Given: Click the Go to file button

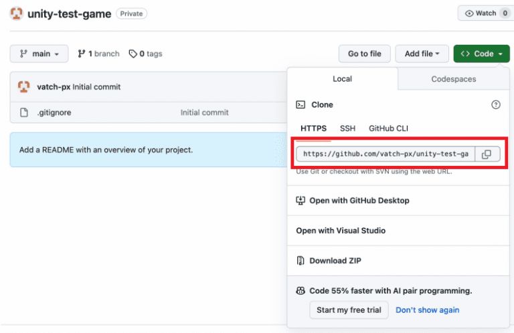Looking at the screenshot, I should pyautogui.click(x=364, y=53).
